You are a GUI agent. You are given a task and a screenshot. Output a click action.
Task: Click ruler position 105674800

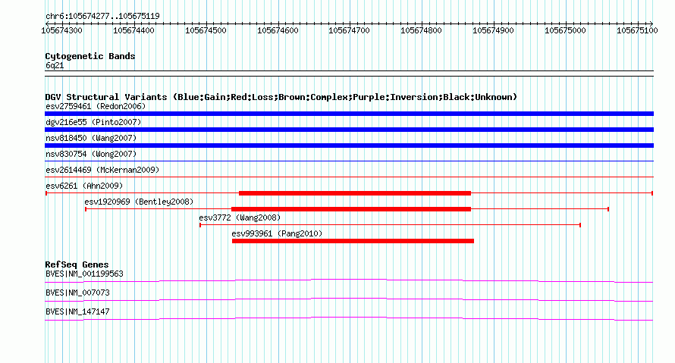click(421, 30)
